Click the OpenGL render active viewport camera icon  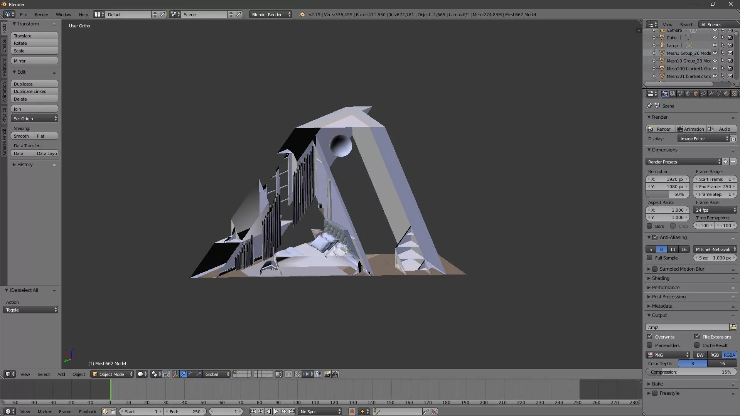(327, 374)
